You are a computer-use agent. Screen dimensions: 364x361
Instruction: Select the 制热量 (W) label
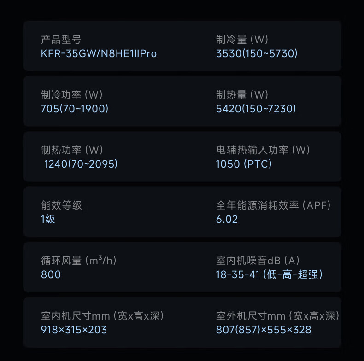pos(242,95)
